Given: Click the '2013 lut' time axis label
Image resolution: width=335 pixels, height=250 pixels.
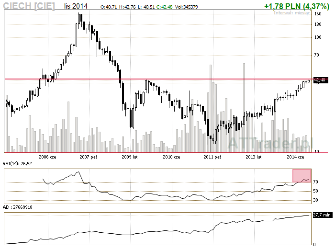Looking at the screenshot, I should [x=254, y=157].
